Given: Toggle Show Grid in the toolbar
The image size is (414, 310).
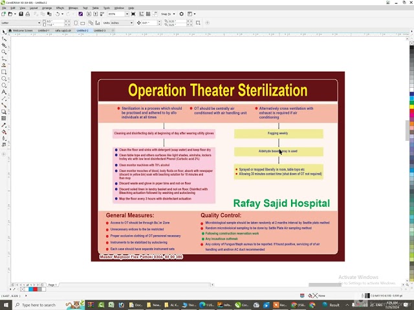Looking at the screenshot, I should coord(148,14).
